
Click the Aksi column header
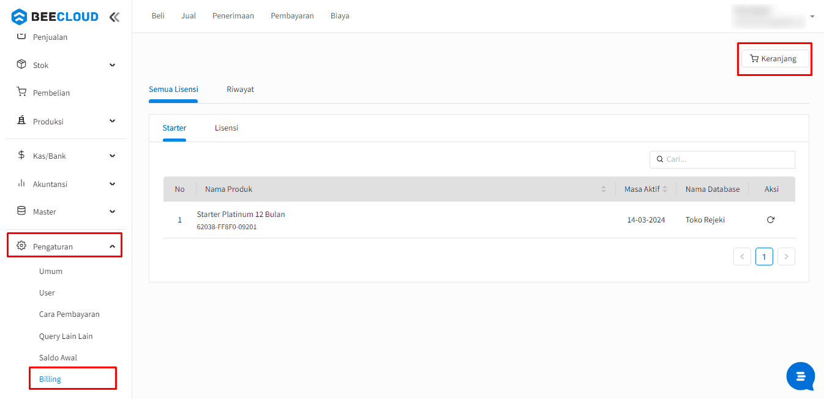[771, 189]
